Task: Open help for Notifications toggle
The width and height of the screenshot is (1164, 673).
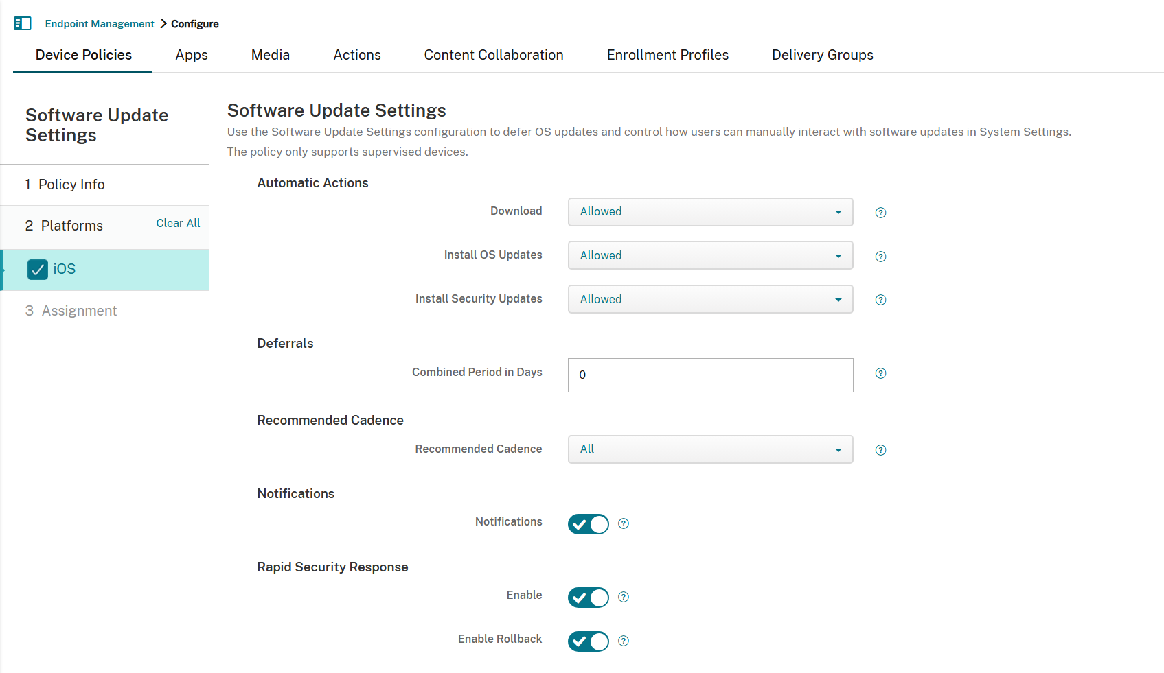Action: [624, 523]
